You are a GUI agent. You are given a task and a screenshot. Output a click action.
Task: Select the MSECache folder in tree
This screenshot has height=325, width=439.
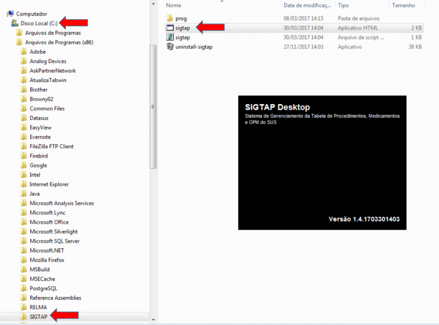click(x=42, y=279)
